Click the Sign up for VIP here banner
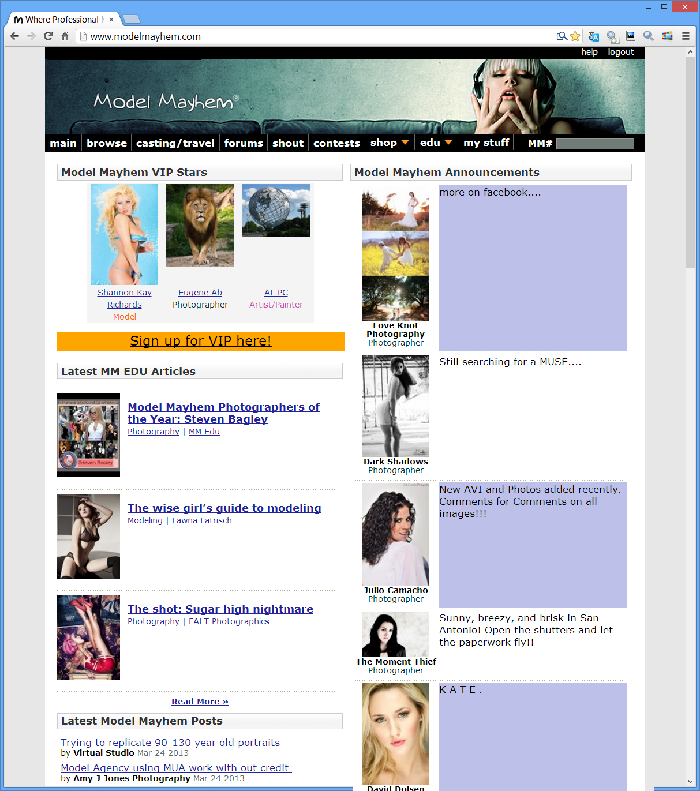Image resolution: width=700 pixels, height=791 pixels. point(200,341)
